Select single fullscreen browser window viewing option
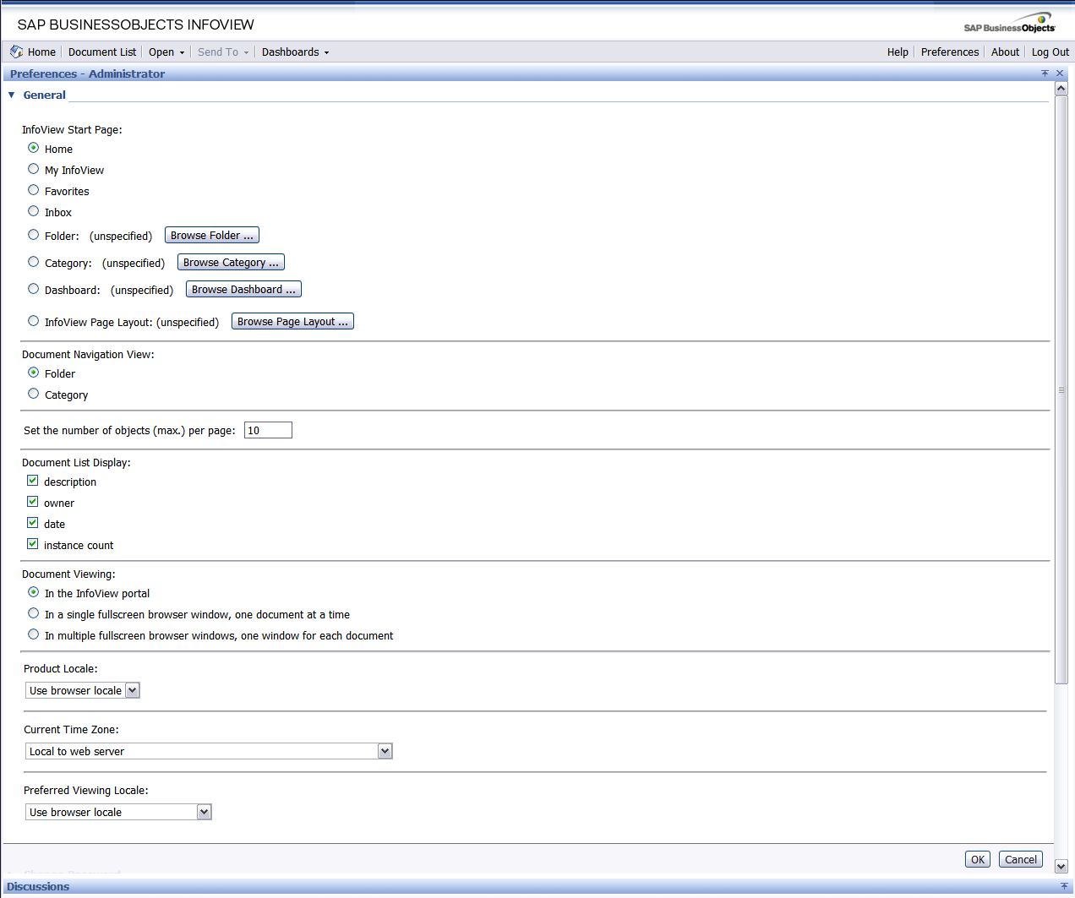 click(34, 613)
